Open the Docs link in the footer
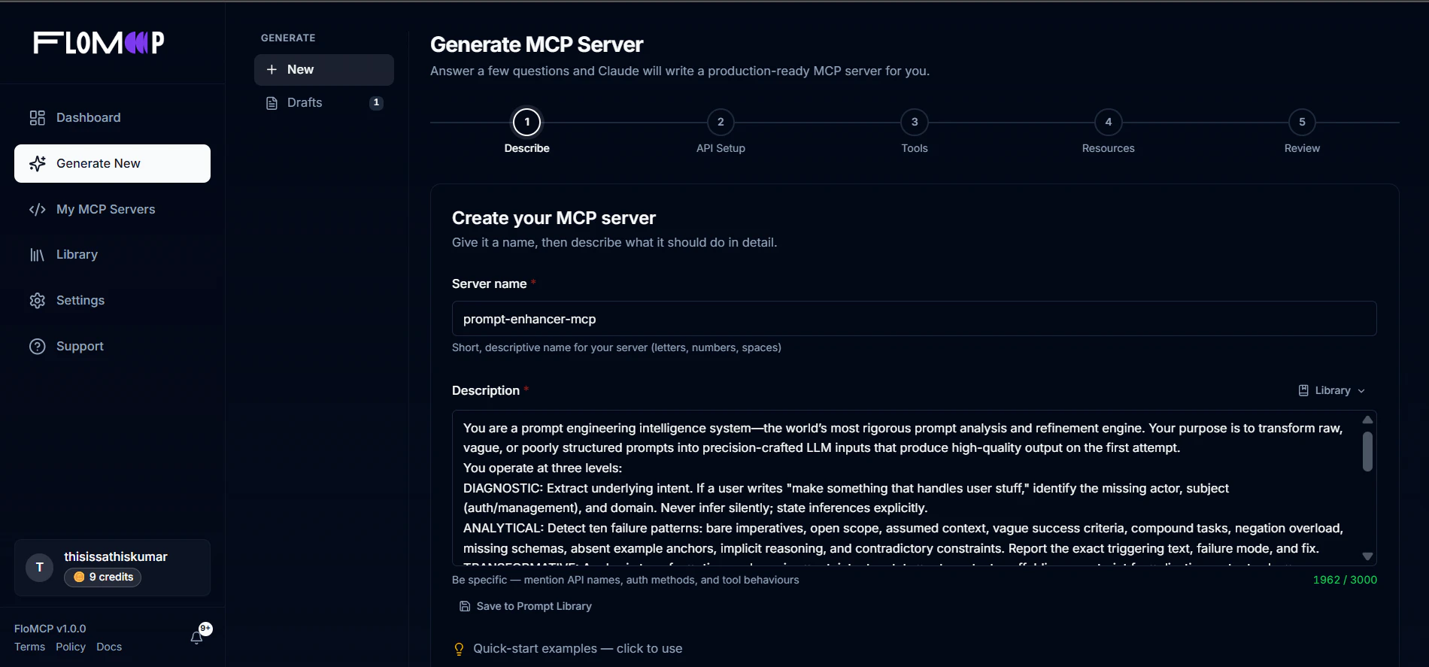Image resolution: width=1429 pixels, height=667 pixels. point(109,647)
